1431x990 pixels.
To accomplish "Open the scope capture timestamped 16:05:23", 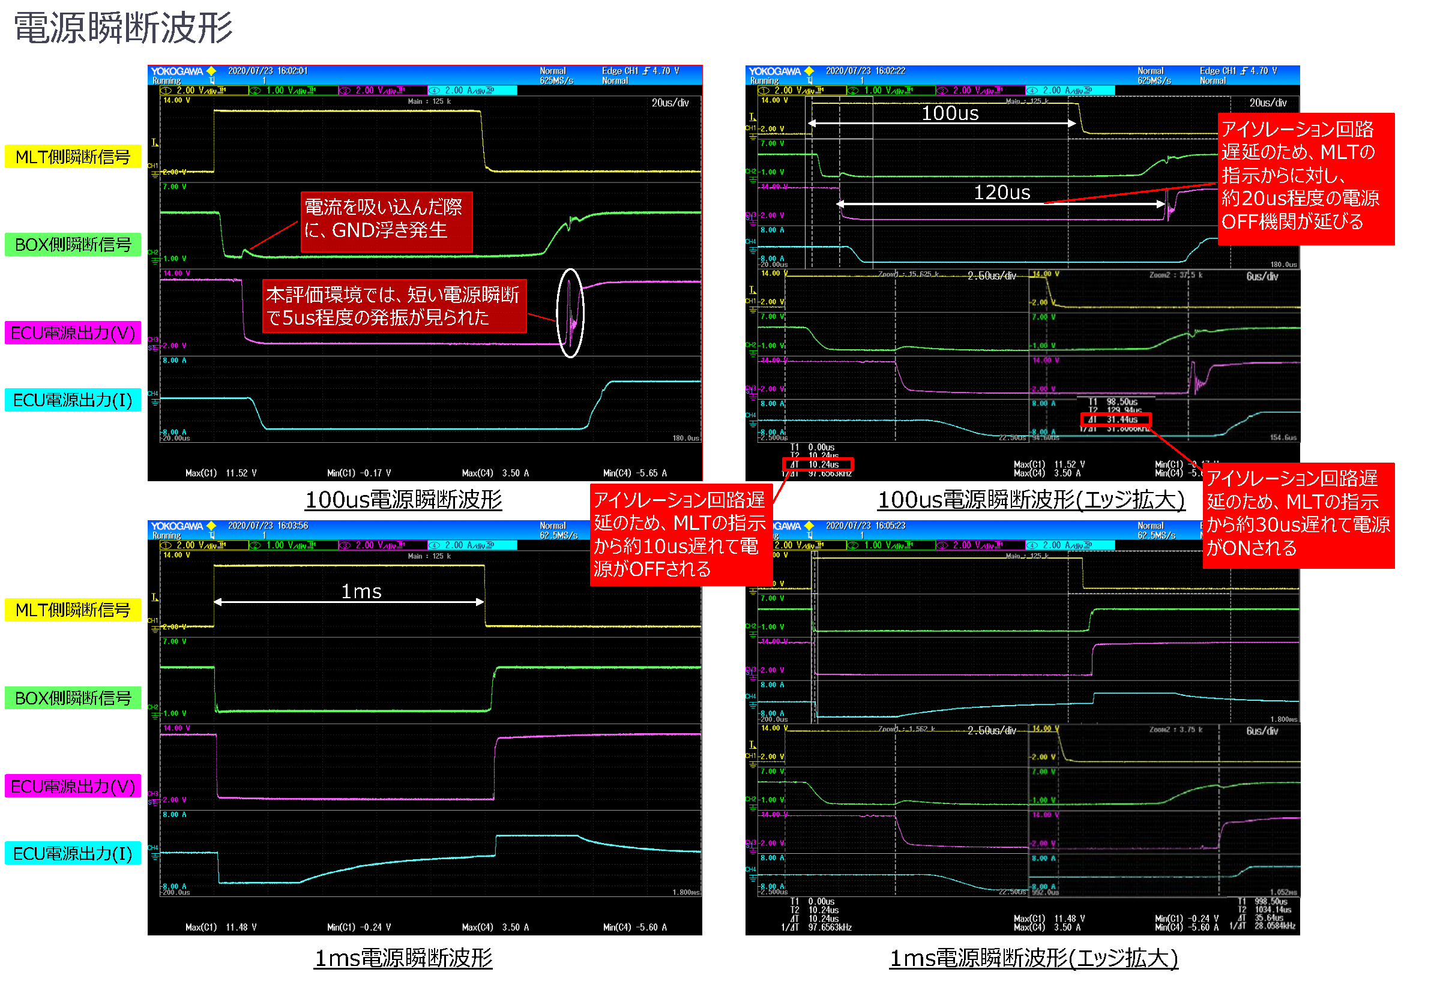I will pos(1022,727).
